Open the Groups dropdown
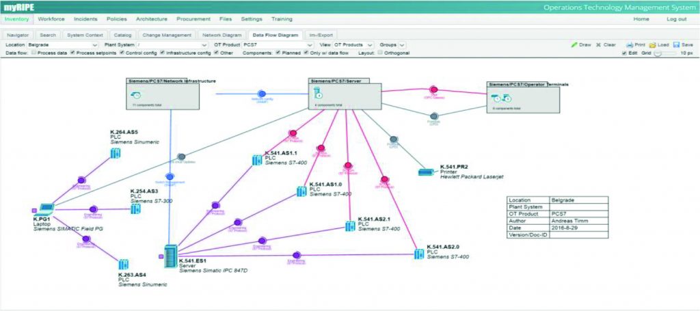 coord(392,44)
